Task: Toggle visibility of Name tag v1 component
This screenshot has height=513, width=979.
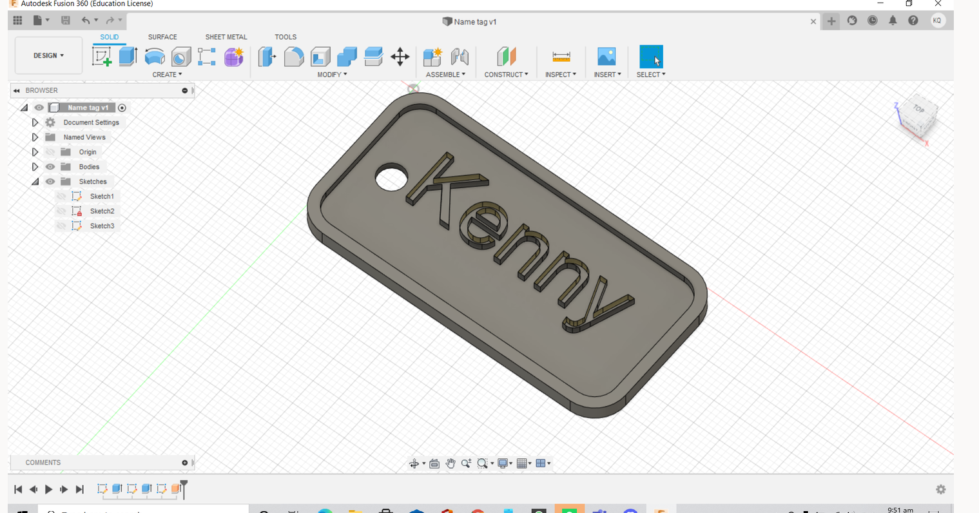Action: point(39,108)
